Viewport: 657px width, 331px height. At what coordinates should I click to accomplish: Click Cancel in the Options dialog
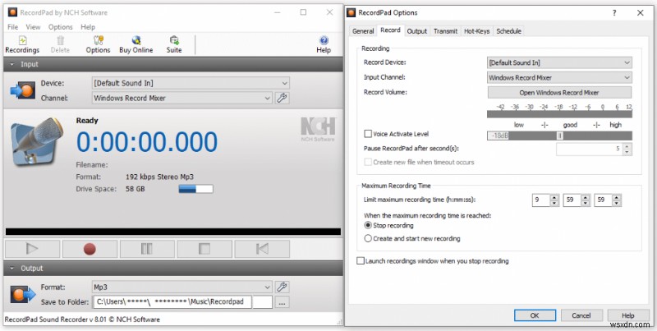(x=581, y=315)
